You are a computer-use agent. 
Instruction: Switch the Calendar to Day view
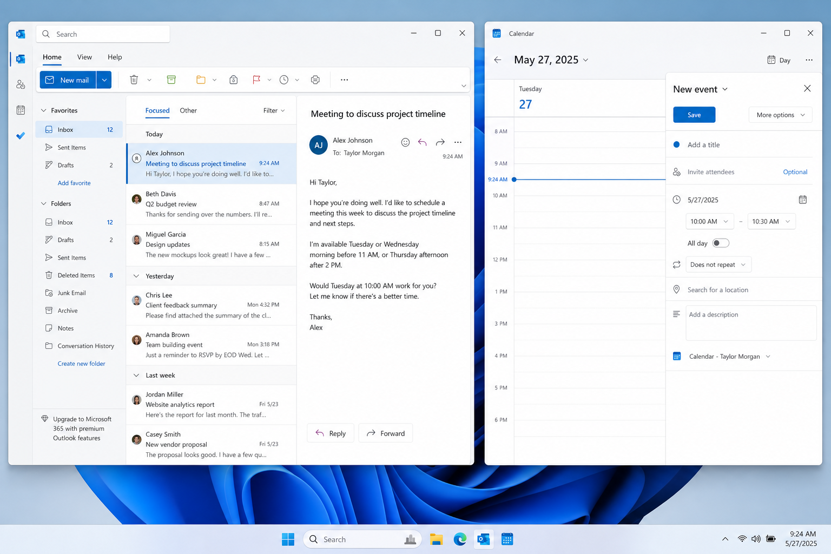point(779,60)
